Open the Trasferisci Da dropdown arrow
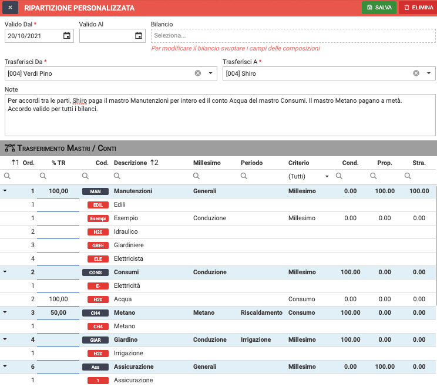437x387 pixels. tap(210, 73)
